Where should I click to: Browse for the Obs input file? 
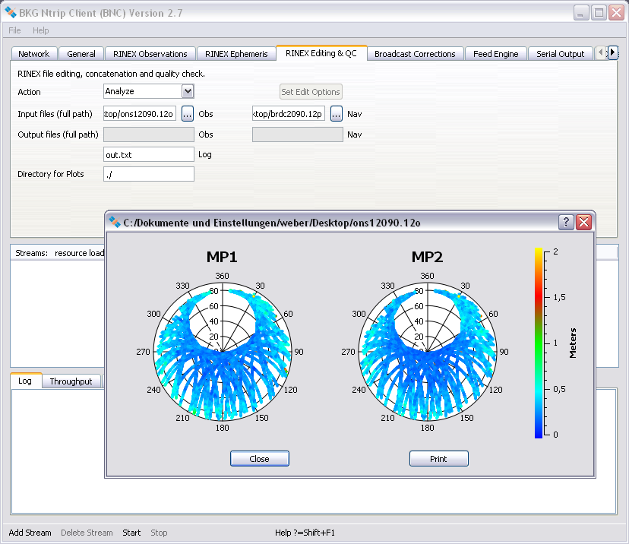(188, 114)
